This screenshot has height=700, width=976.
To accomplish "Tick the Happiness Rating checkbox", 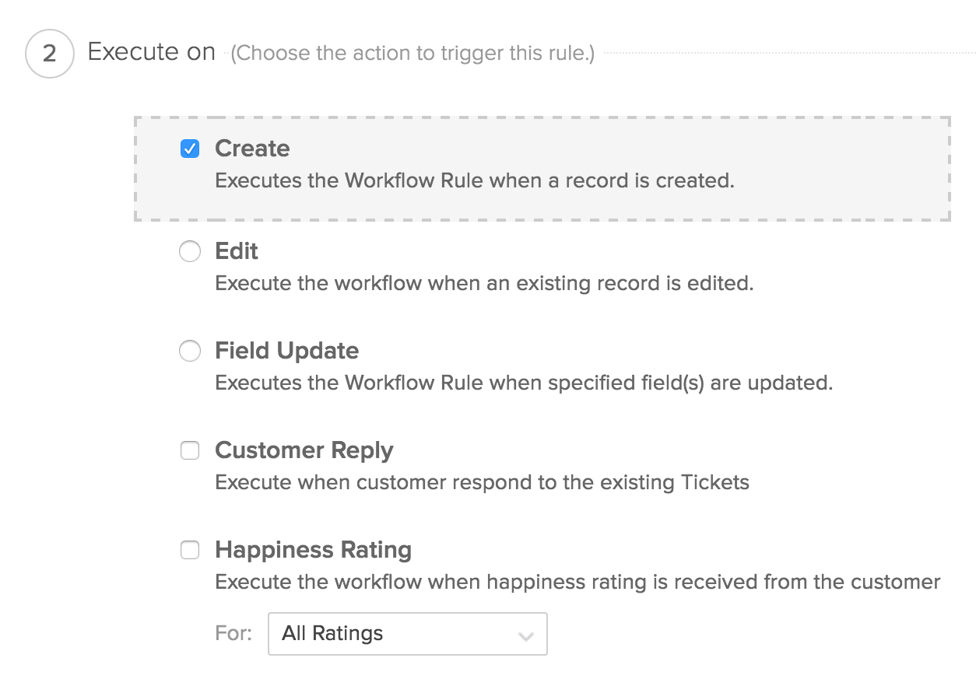I will (190, 550).
